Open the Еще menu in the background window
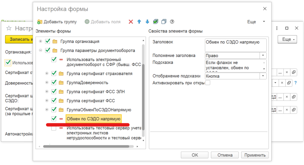Screen dimensions: 304x165 (x=287, y=39)
